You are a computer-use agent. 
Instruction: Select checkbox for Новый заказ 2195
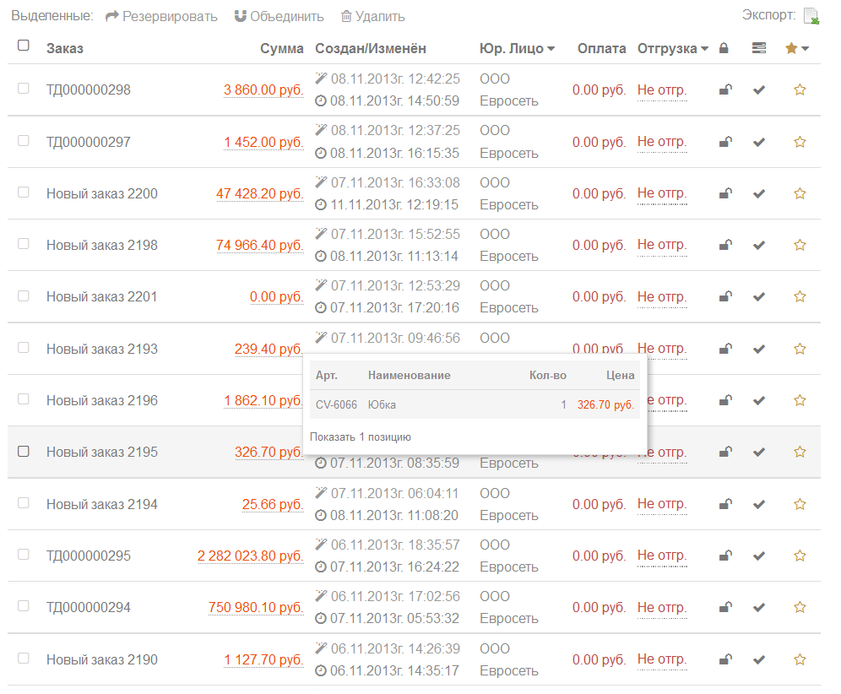(24, 451)
